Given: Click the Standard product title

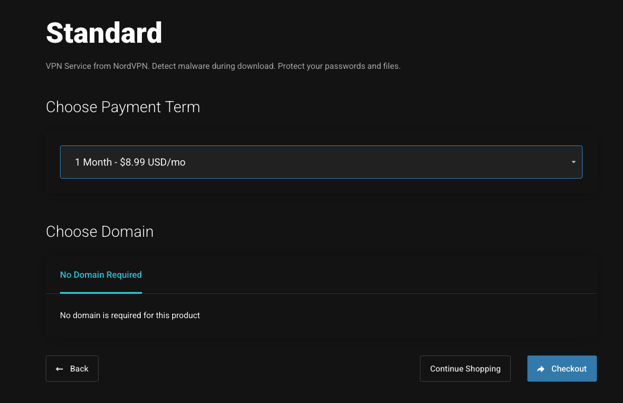Looking at the screenshot, I should pos(104,33).
